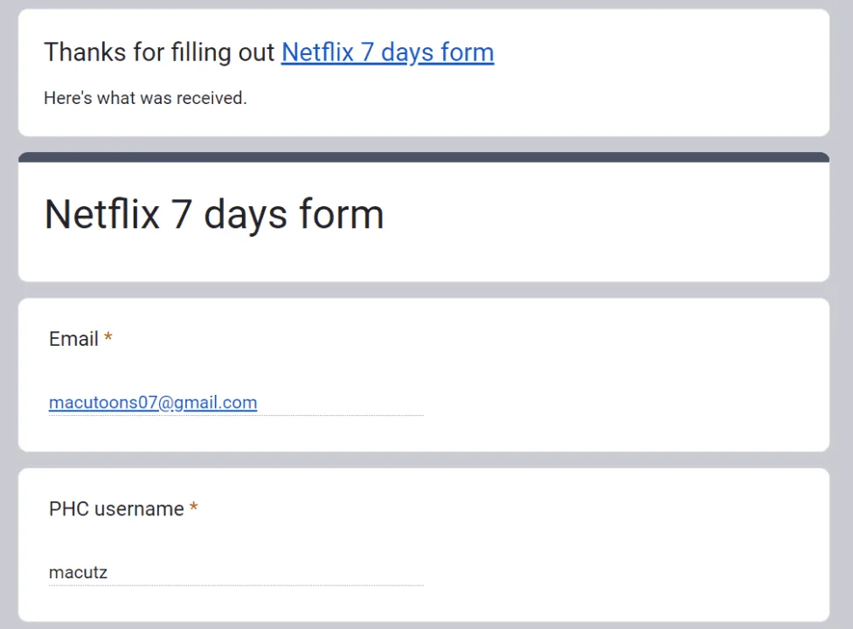Click the Email question label

coord(73,339)
